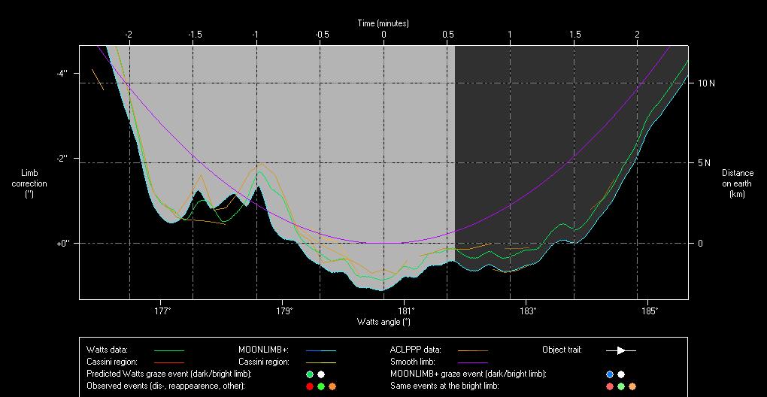Screen dimensions: 767x397
Task: Click the red Observed events disappearance dot
Action: pyautogui.click(x=309, y=386)
